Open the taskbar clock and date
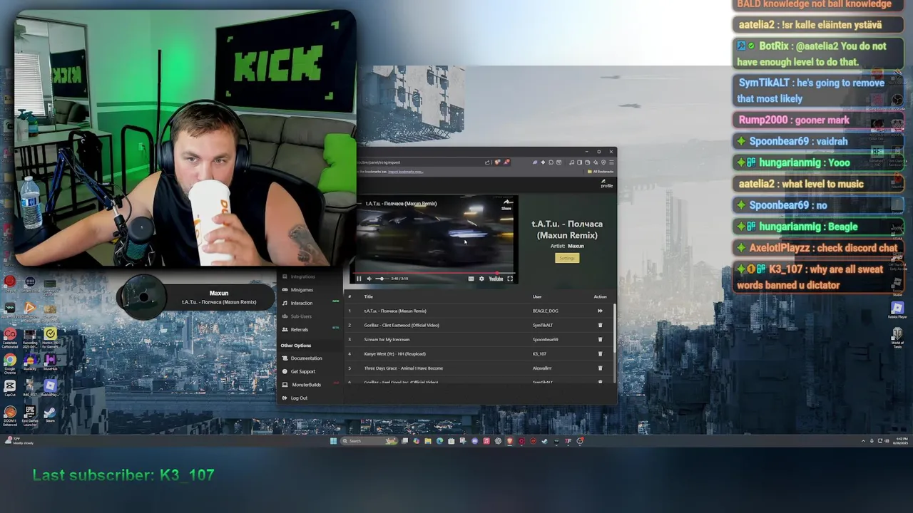 [x=902, y=440]
